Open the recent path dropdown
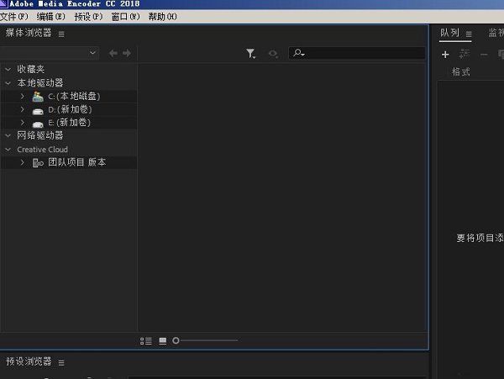 tap(92, 53)
